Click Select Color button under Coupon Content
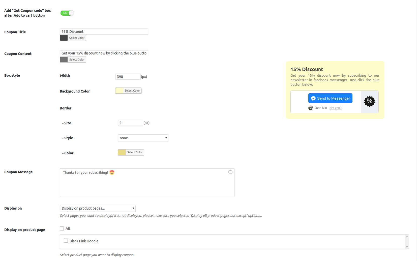This screenshot has height=261, width=417. pyautogui.click(x=77, y=60)
